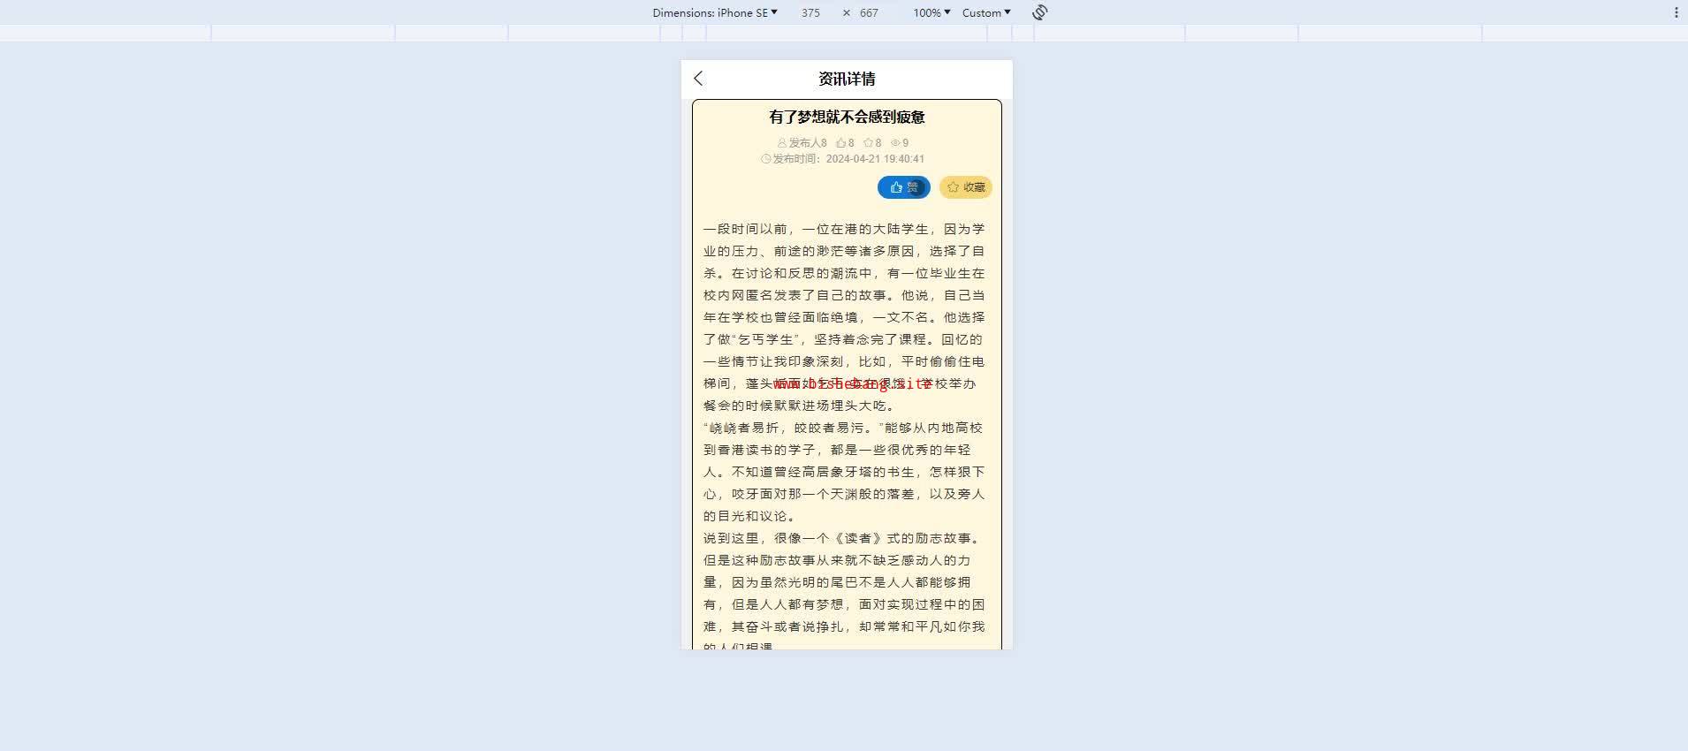Click the publish time 2024-04-21 19:40:41
Screen dimensions: 1688x751
click(875, 159)
